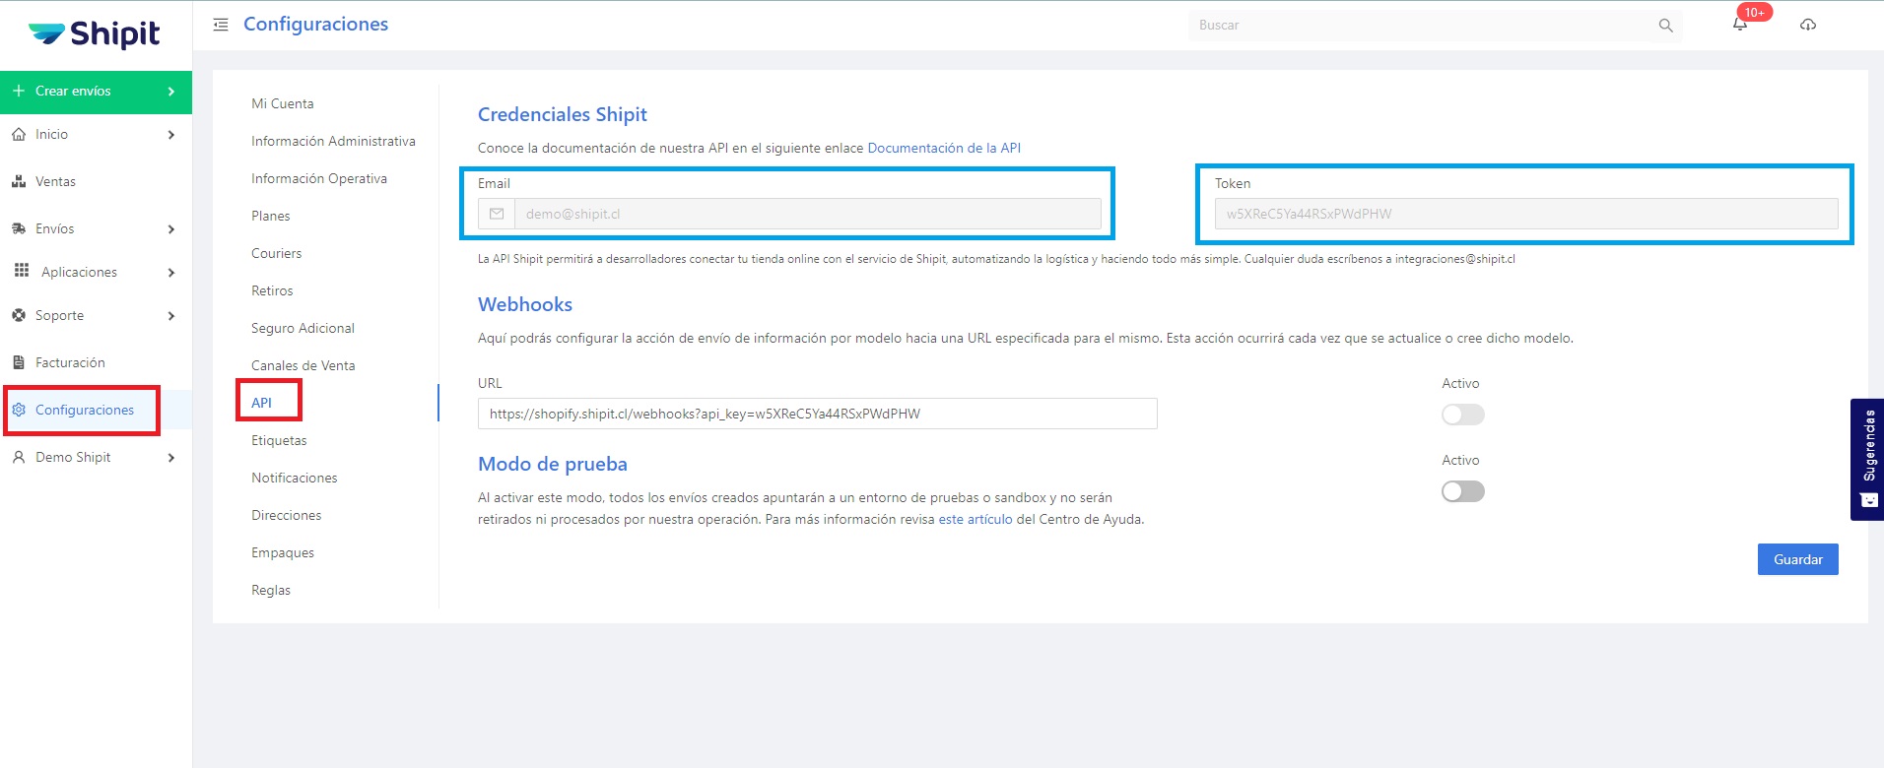1884x768 pixels.
Task: Click the document icon beside Facturación
Action: click(x=19, y=362)
